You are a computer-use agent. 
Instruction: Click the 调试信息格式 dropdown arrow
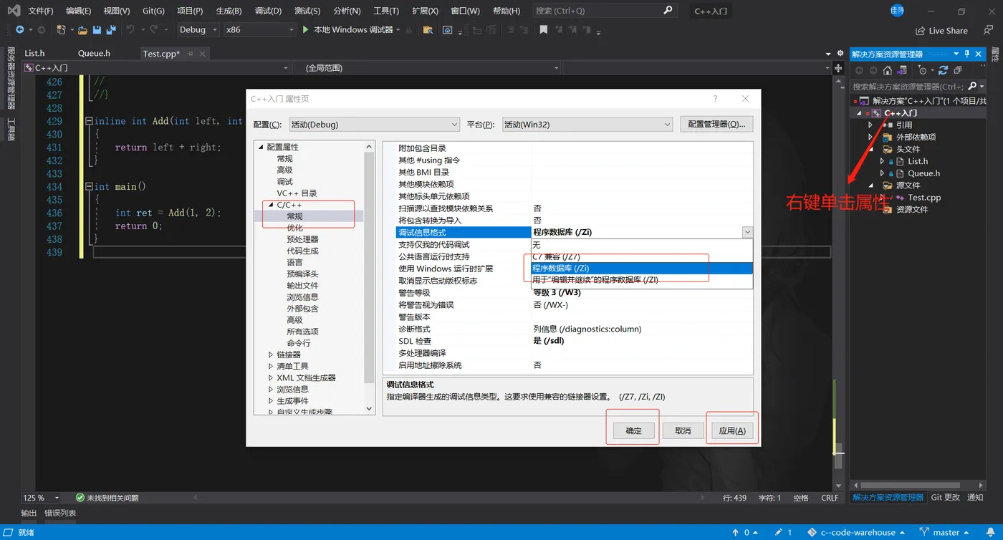point(747,232)
